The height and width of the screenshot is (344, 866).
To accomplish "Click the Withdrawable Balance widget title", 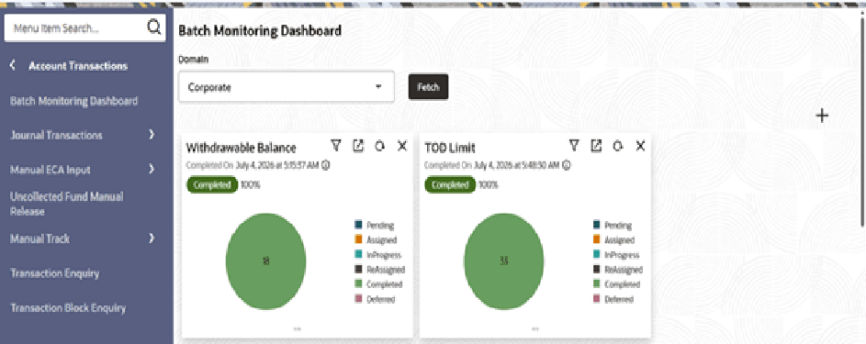I will point(241,148).
